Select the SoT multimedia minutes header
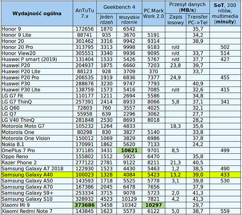The width and height of the screenshot is (242, 215). click(x=225, y=14)
